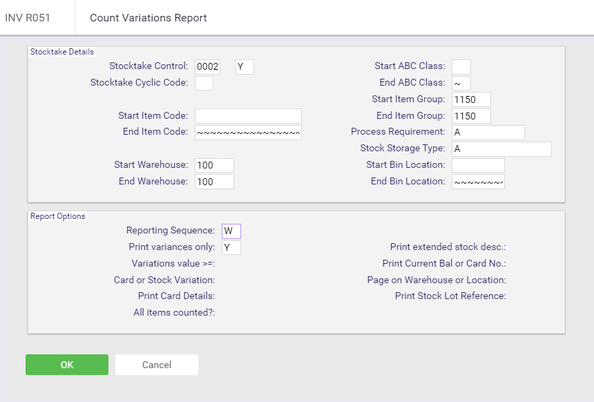Click the Start Item Code input
Viewport: 594px width, 402px height.
[248, 116]
